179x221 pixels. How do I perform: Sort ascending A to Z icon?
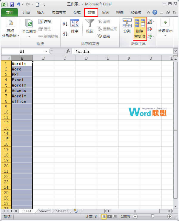point(65,24)
